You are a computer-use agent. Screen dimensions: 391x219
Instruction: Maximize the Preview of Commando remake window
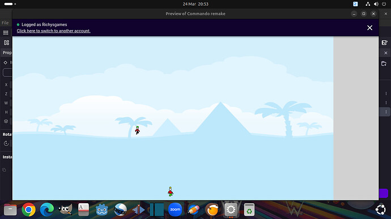[x=364, y=14]
